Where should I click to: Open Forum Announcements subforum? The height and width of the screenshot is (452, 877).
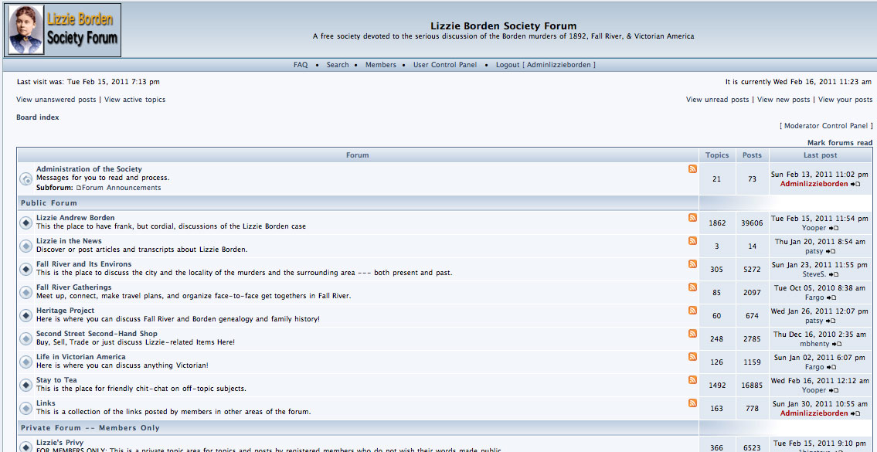(121, 188)
